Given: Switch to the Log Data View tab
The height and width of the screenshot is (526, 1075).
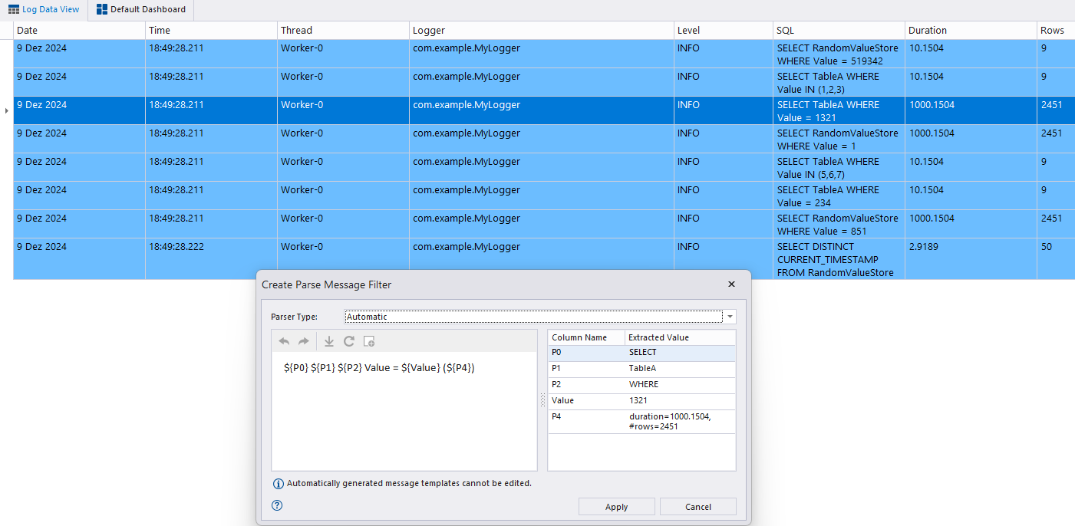Looking at the screenshot, I should (x=44, y=9).
